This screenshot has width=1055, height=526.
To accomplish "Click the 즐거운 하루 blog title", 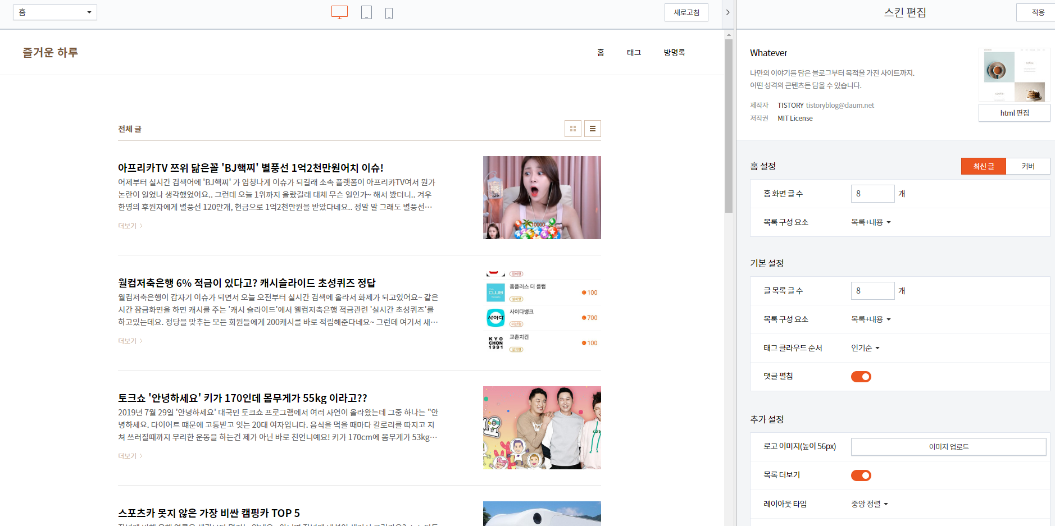I will click(50, 52).
